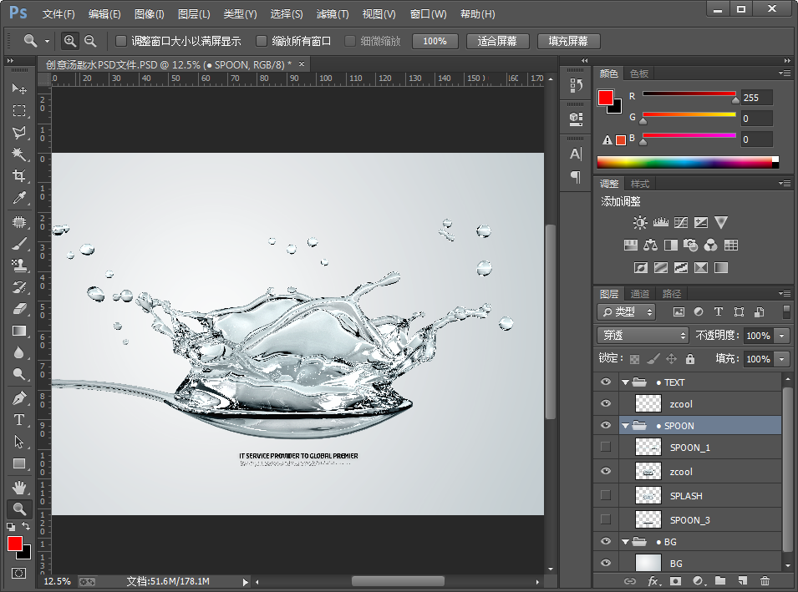
Task: Open the blend mode dropdown
Action: click(x=642, y=336)
